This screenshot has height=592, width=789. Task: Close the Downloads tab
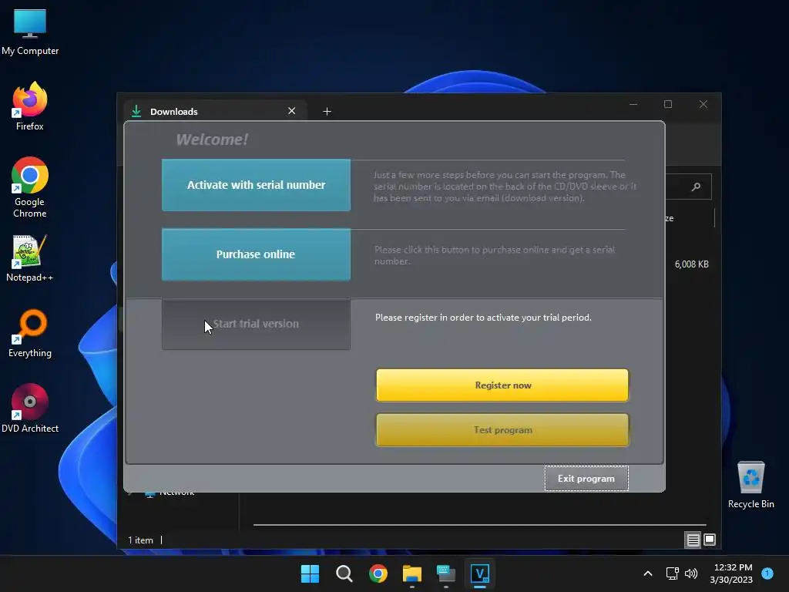[291, 111]
